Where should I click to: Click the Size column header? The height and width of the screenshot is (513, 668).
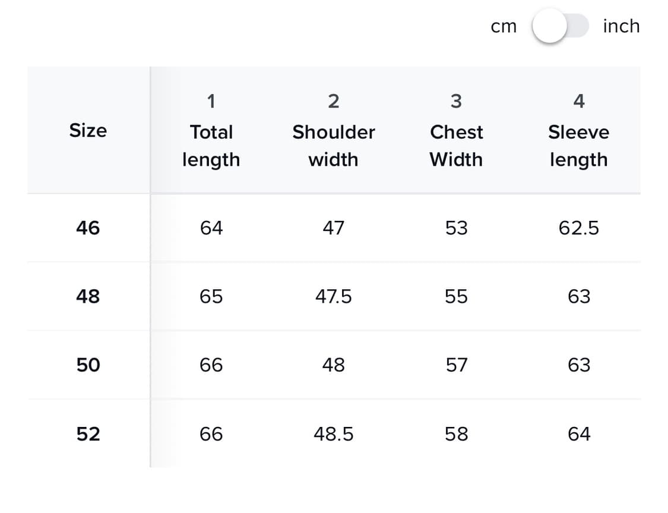88,131
